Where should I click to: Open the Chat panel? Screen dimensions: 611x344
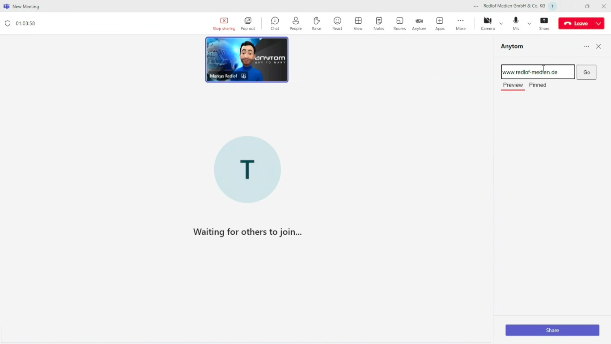(x=275, y=23)
